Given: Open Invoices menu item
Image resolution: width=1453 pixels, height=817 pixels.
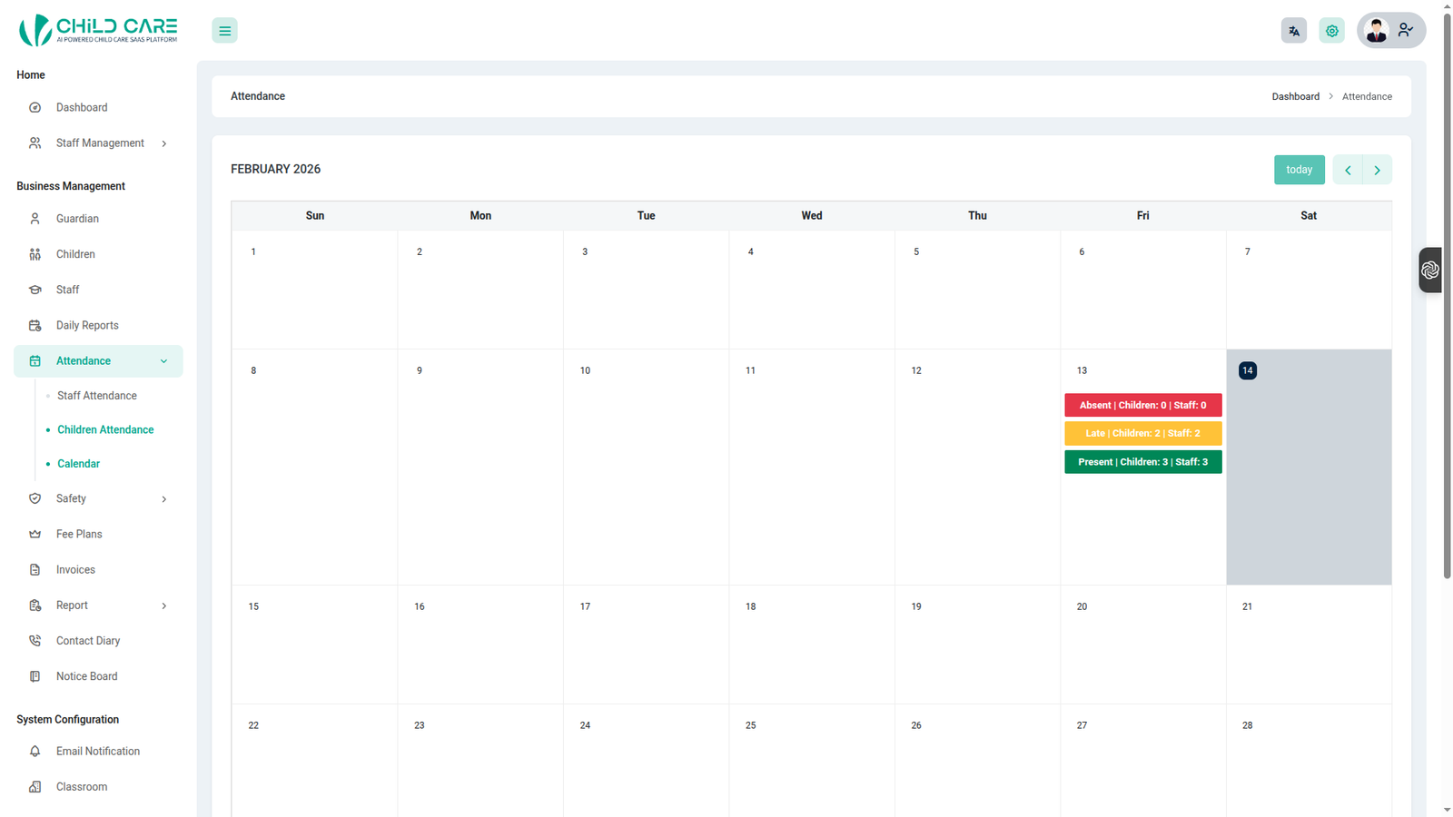Looking at the screenshot, I should (x=98, y=569).
